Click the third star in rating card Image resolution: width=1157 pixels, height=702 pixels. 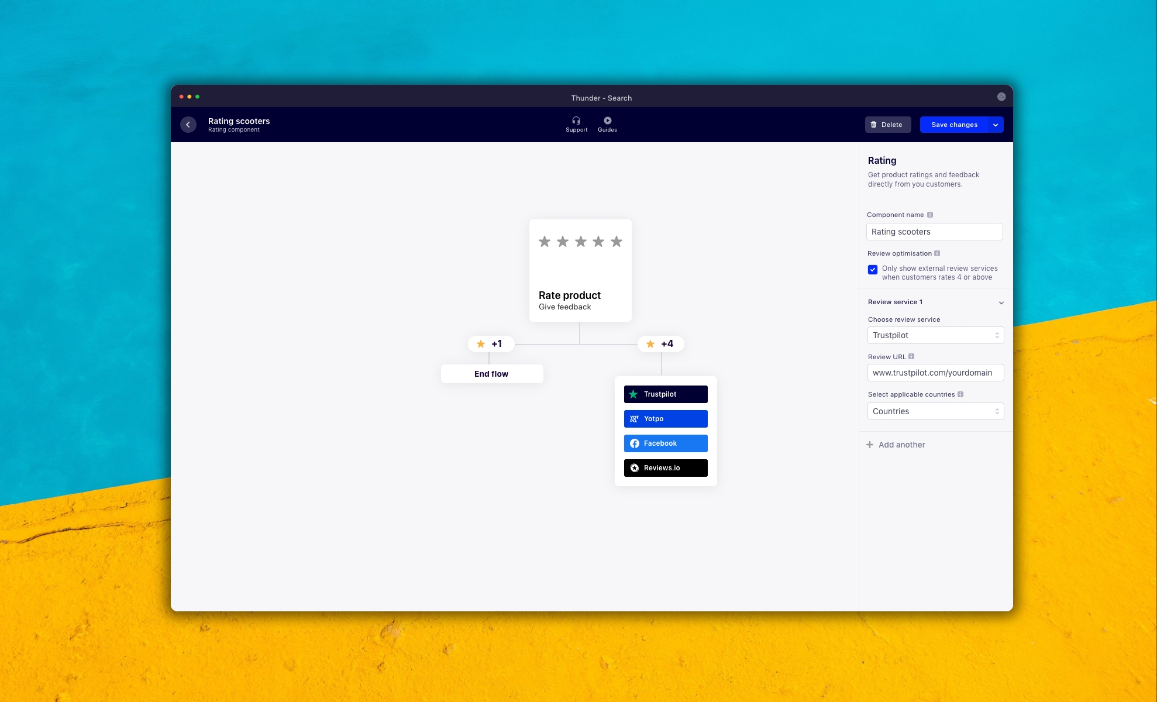[x=580, y=242]
